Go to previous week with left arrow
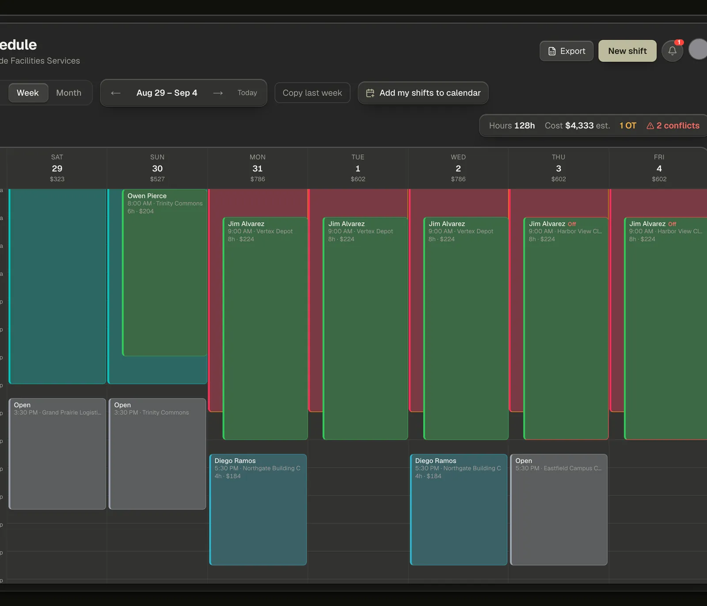The image size is (707, 606). pyautogui.click(x=116, y=93)
